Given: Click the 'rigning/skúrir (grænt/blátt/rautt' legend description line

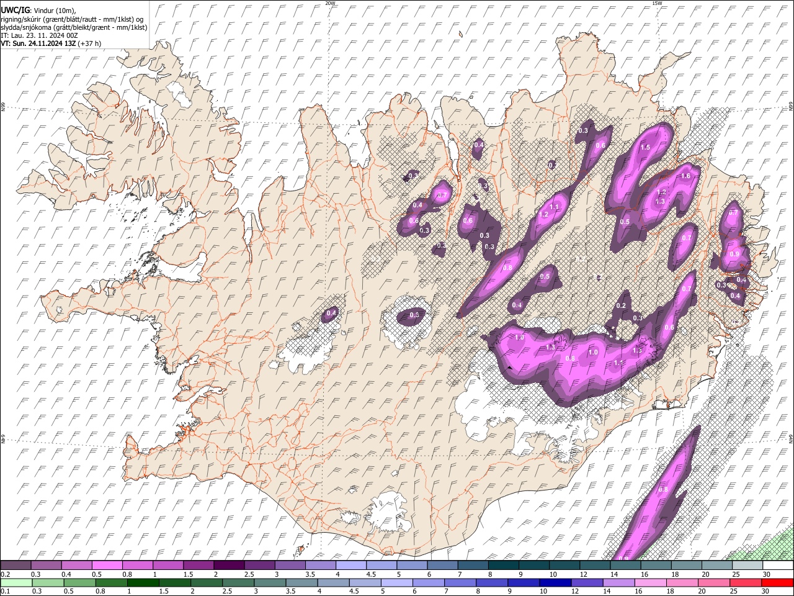Looking at the screenshot, I should click(x=73, y=19).
